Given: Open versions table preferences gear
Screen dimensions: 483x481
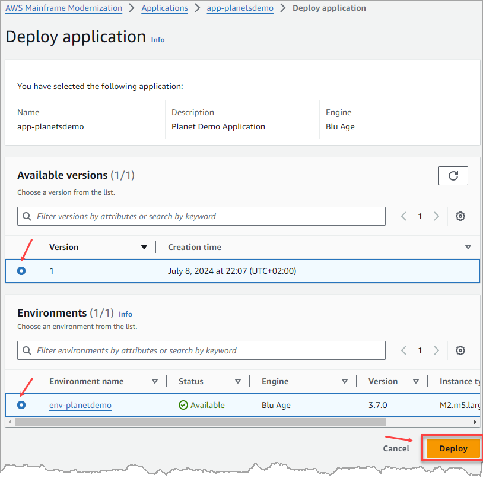Looking at the screenshot, I should (x=460, y=216).
